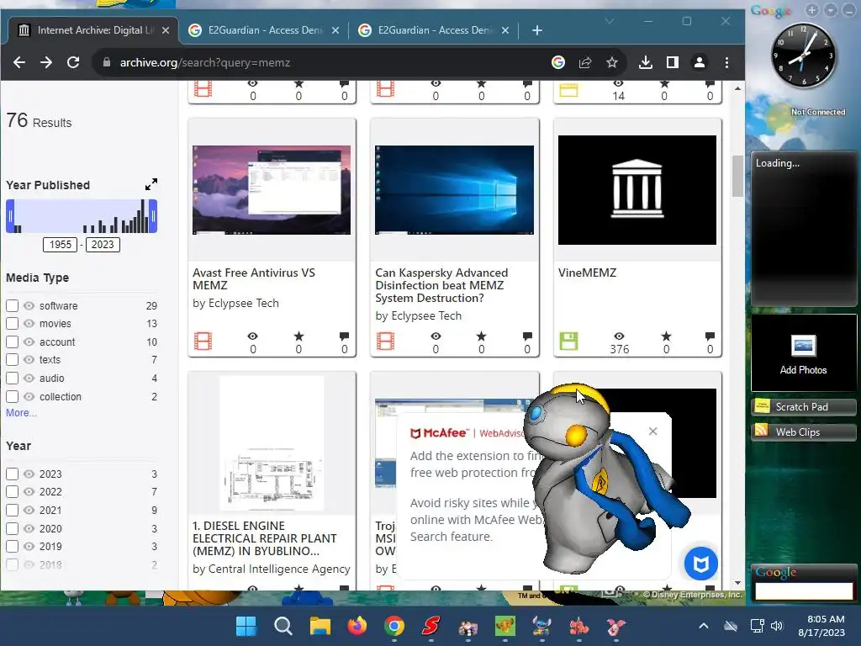Toggle the eye icon next to 2020
This screenshot has height=646, width=861.
point(29,528)
